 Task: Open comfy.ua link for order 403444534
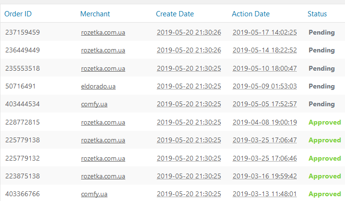click(94, 104)
